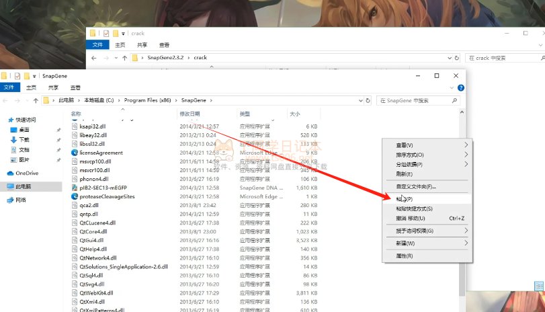Viewport: 545px width, 312px height.
Task: Choose 粘贴(P) paste from context menu
Action: click(x=405, y=199)
